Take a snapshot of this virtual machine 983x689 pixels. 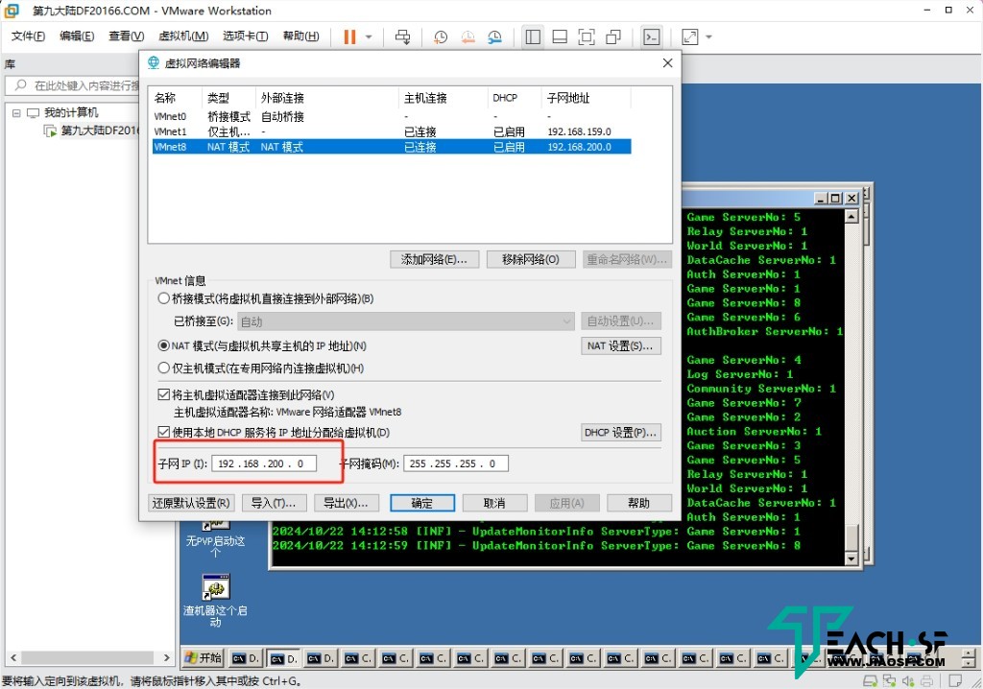[441, 37]
